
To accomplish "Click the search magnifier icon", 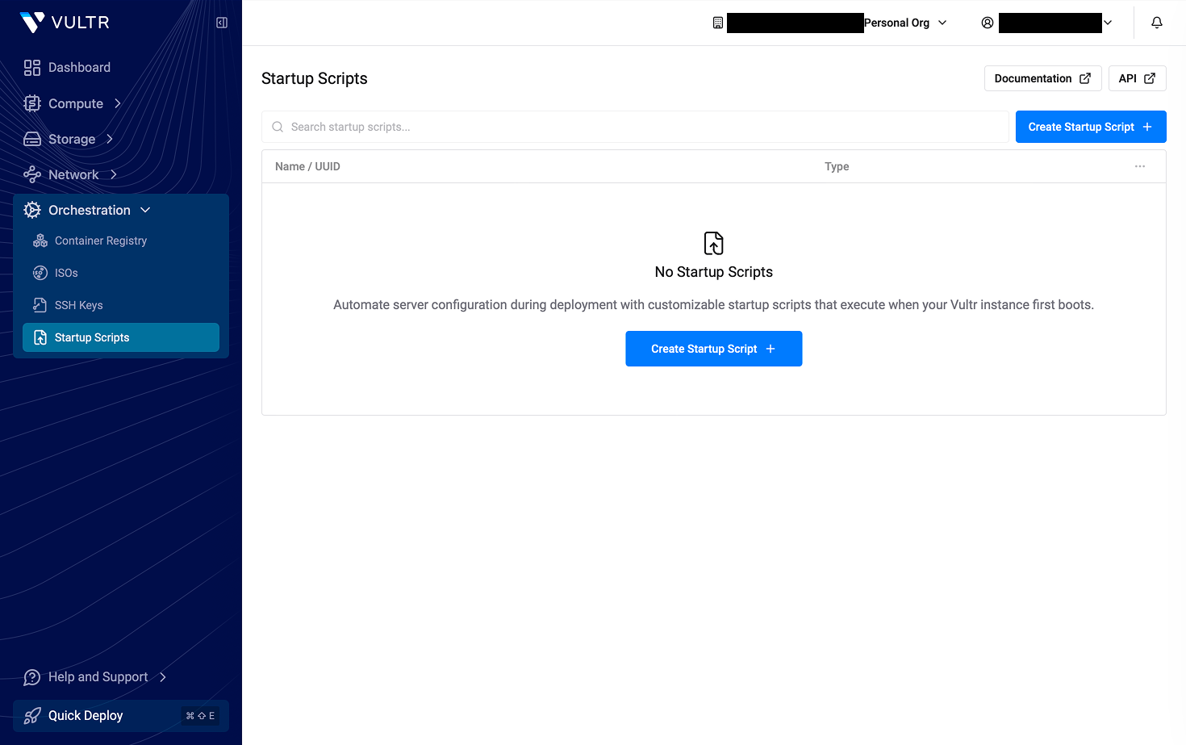I will click(x=278, y=127).
